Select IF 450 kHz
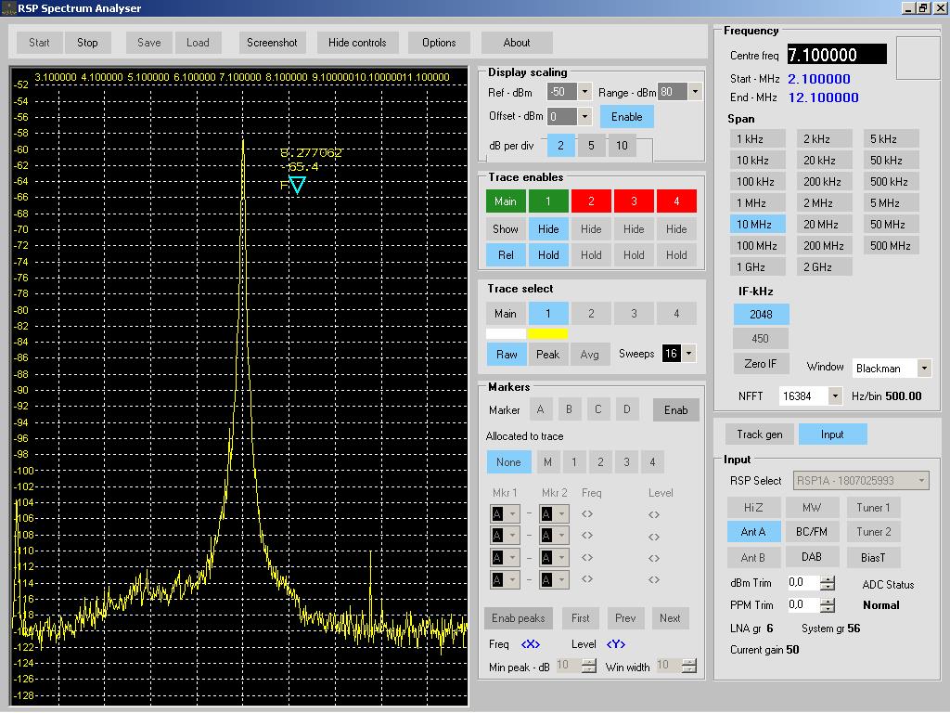This screenshot has height=713, width=950. click(x=761, y=338)
